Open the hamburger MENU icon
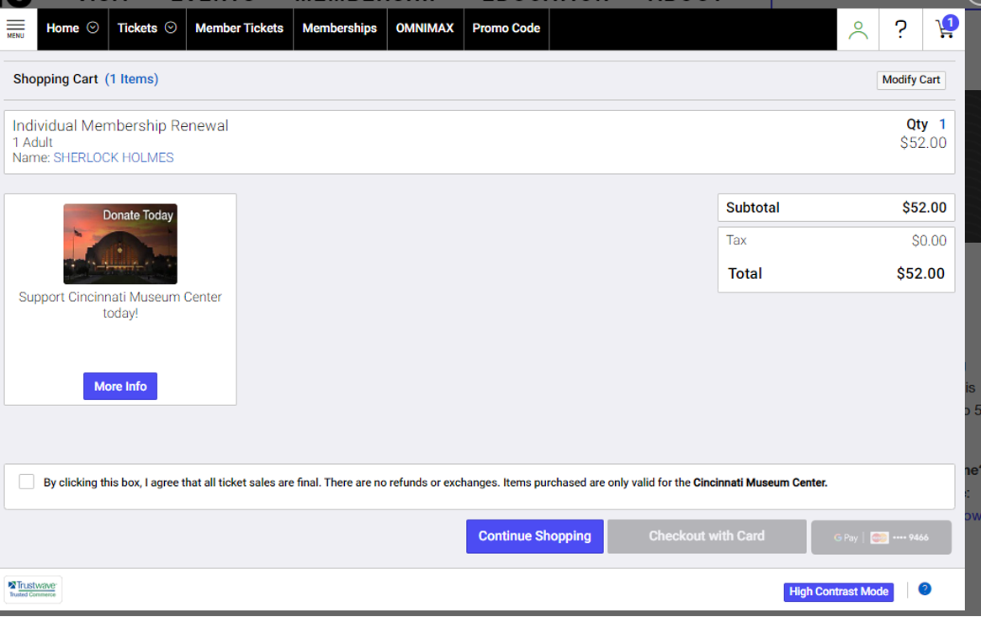 tap(16, 29)
